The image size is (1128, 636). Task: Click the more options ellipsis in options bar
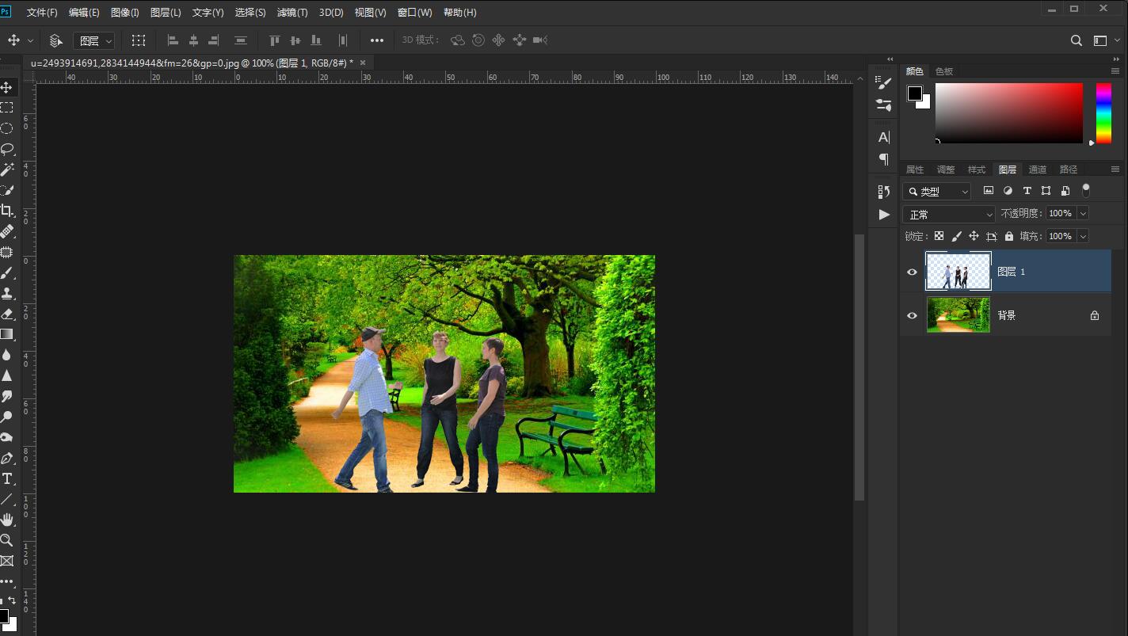(377, 40)
